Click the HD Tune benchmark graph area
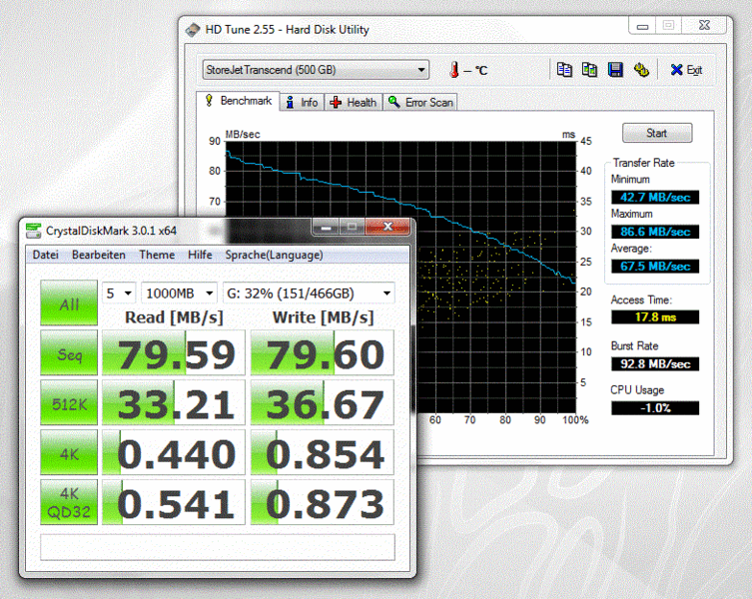The height and width of the screenshot is (599, 752). coord(496,278)
